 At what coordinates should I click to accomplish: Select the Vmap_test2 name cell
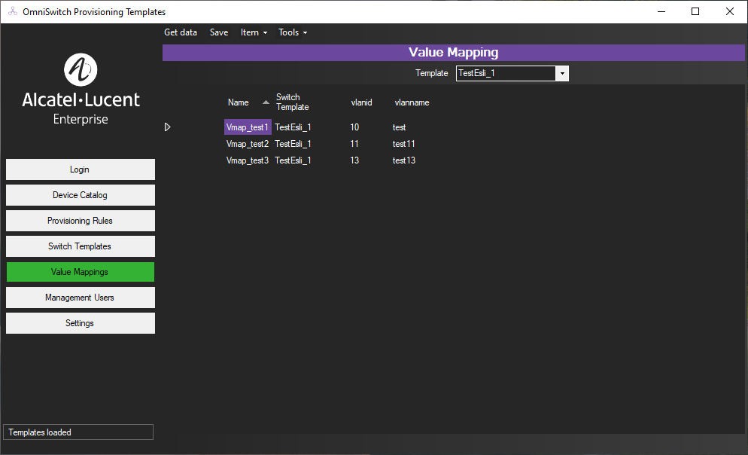248,144
